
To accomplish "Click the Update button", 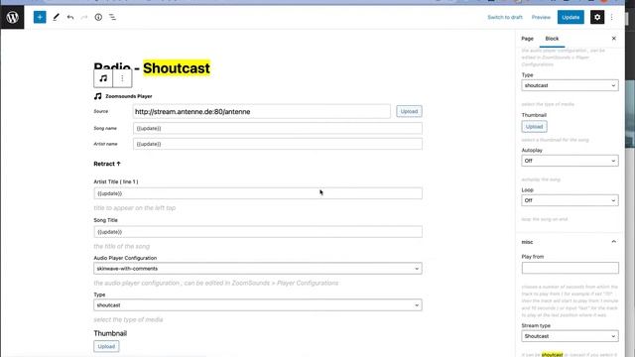I will (x=571, y=17).
